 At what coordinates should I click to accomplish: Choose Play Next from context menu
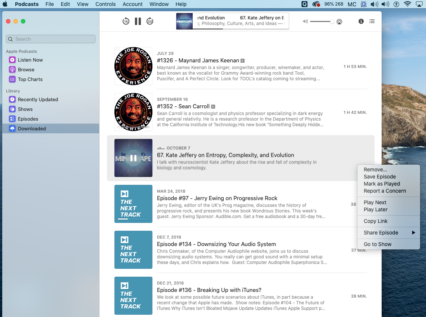pyautogui.click(x=388, y=202)
